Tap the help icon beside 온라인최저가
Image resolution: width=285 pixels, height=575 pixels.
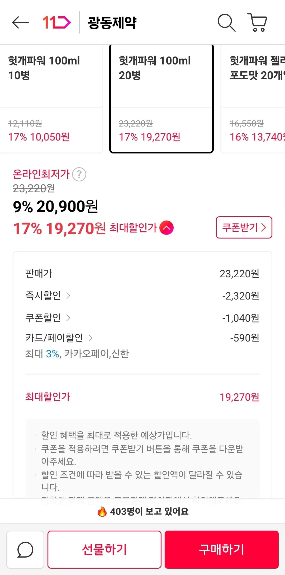(79, 175)
